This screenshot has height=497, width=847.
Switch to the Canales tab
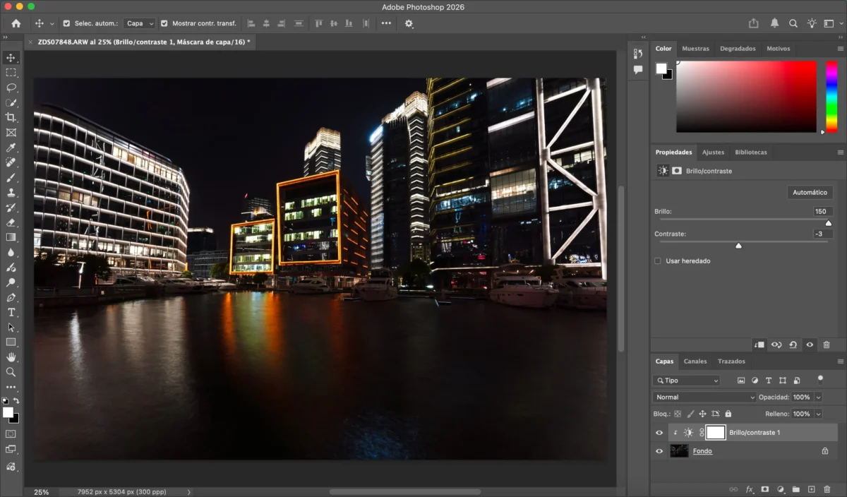point(695,361)
